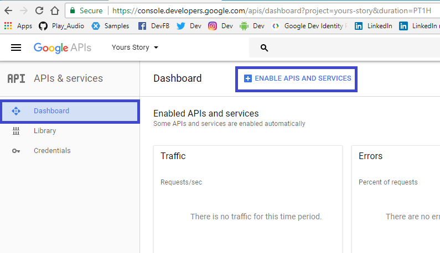Open the Apps bookmarks shortcut
The height and width of the screenshot is (253, 440).
[18, 26]
